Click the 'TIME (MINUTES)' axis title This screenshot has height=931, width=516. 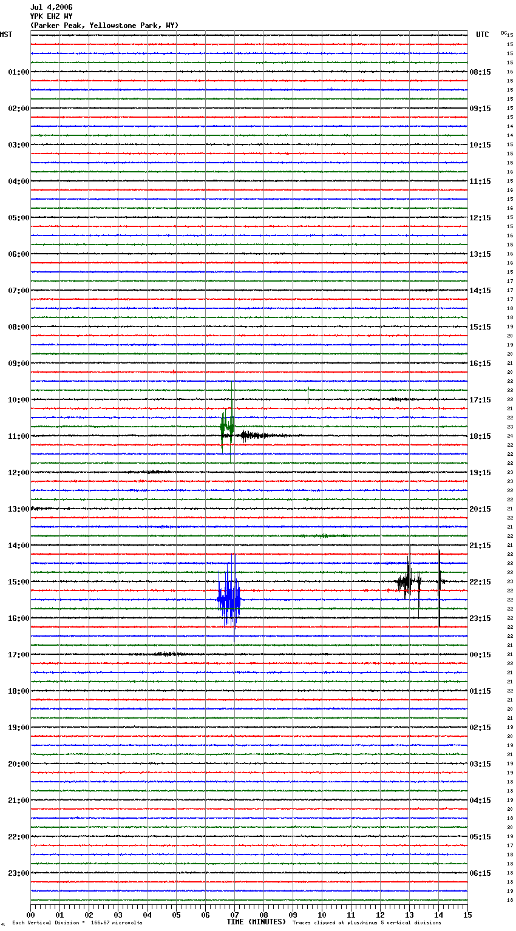pyautogui.click(x=256, y=922)
